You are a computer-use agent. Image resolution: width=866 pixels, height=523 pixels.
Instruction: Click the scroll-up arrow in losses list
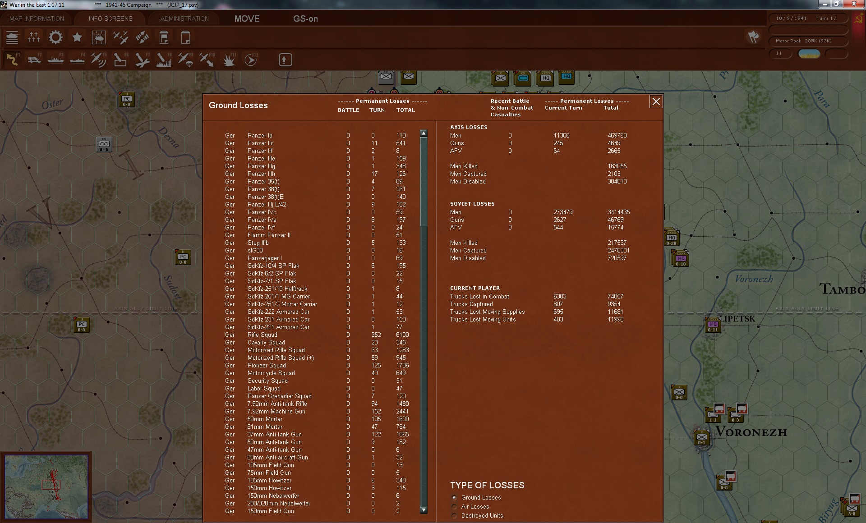(x=423, y=133)
